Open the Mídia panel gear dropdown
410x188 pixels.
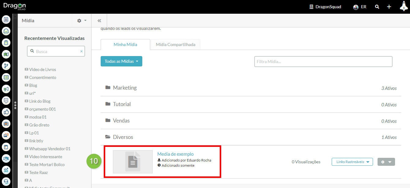point(82,21)
